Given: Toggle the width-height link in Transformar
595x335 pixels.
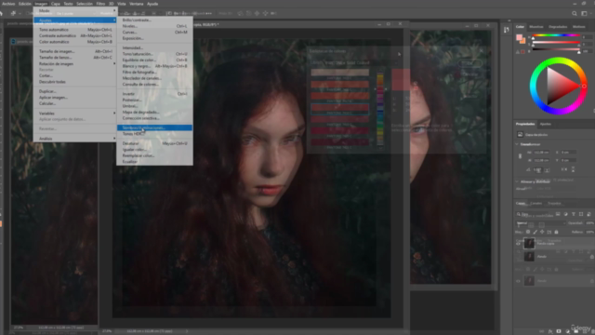Looking at the screenshot, I should tap(520, 156).
